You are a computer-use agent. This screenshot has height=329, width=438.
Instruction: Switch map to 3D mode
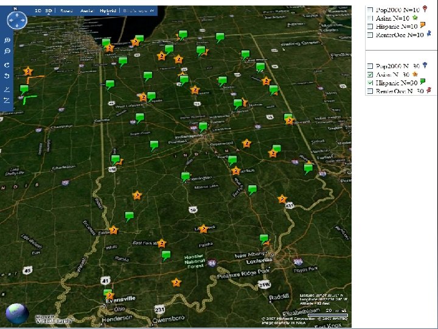49,10
